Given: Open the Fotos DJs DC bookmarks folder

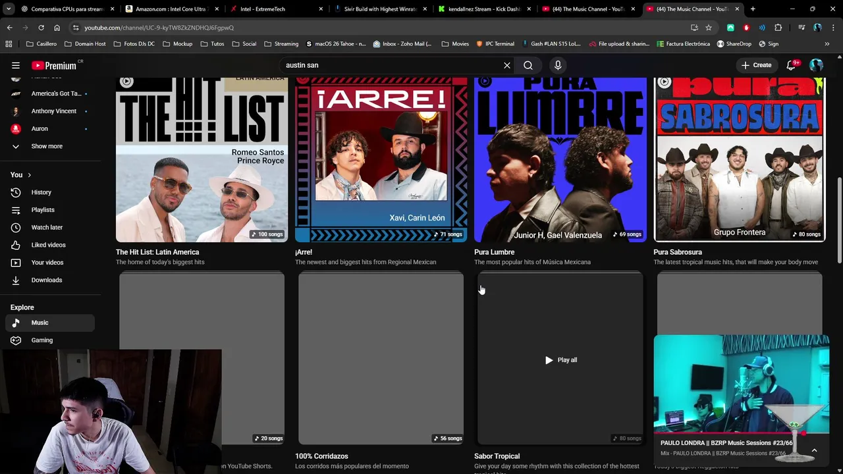Looking at the screenshot, I should (134, 44).
